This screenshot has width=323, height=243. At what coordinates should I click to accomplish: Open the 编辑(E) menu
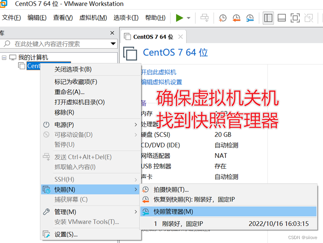tap(37, 18)
